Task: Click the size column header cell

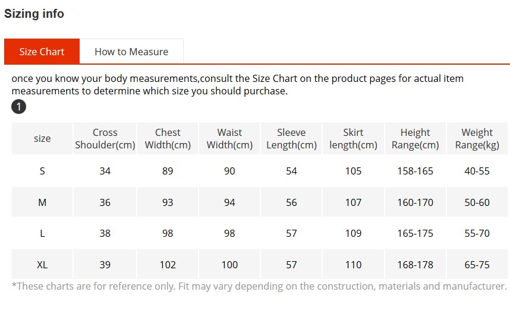Action: [x=42, y=139]
